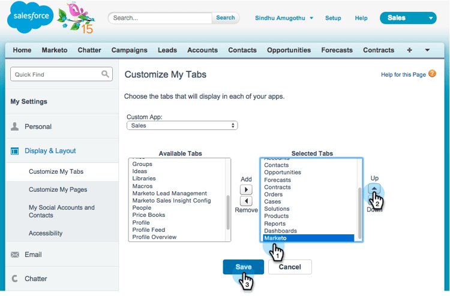
Task: Click the Up arrow button
Action: [374, 188]
